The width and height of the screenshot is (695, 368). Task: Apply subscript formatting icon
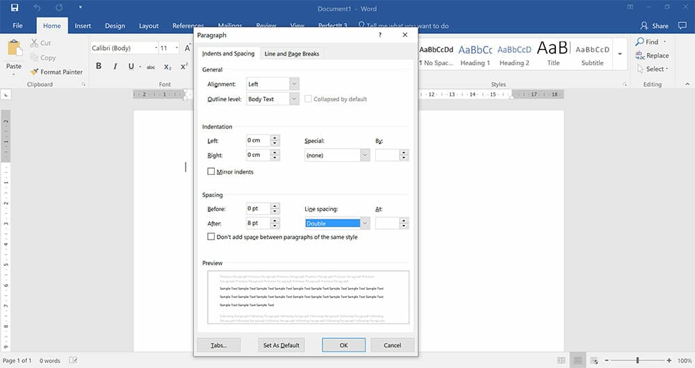167,67
